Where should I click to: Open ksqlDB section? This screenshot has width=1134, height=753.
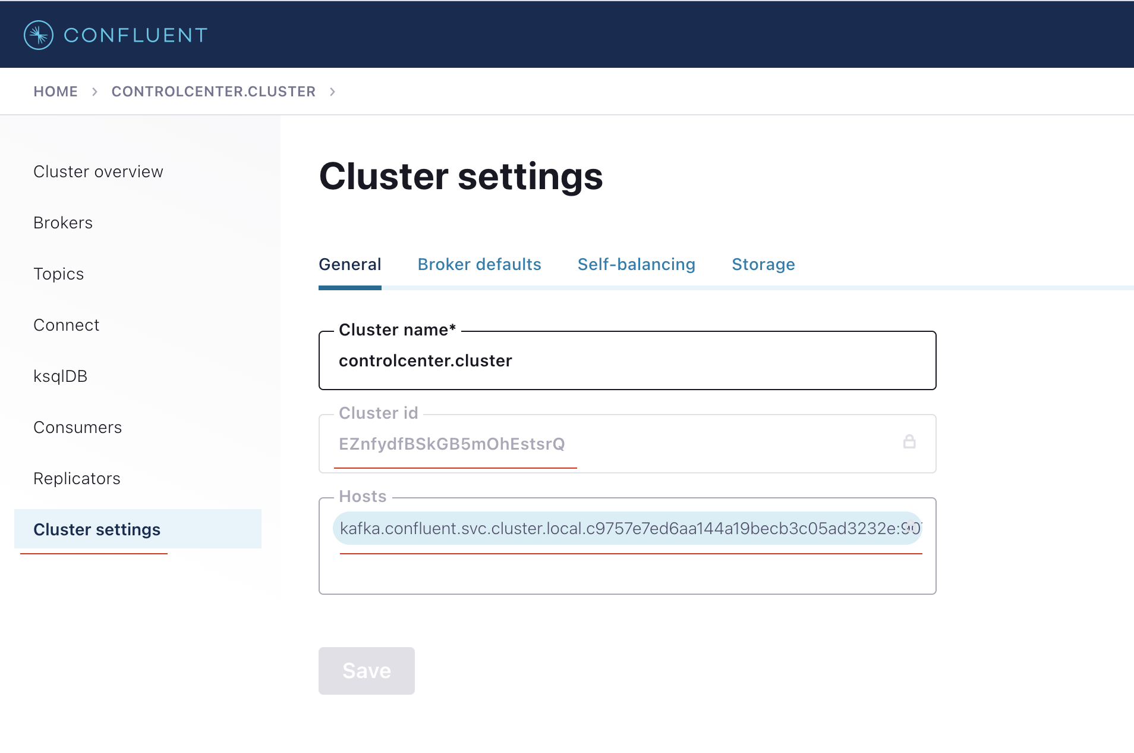pos(60,376)
